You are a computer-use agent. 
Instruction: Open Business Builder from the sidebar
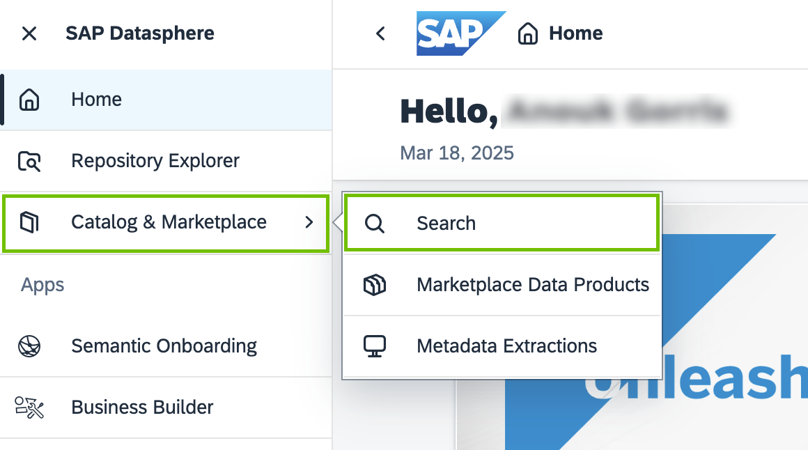point(142,408)
